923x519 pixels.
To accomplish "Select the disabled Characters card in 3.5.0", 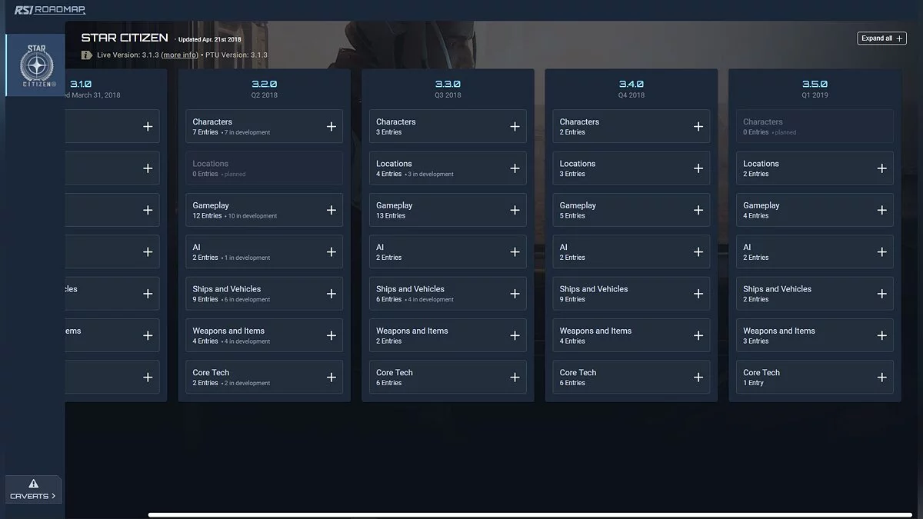I will coord(815,127).
